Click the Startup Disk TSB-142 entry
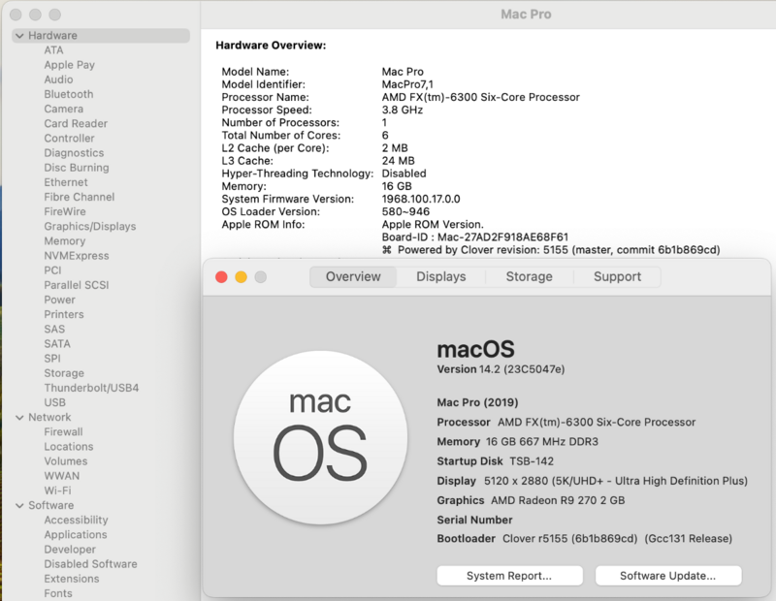Image resolution: width=776 pixels, height=601 pixels. coord(495,461)
